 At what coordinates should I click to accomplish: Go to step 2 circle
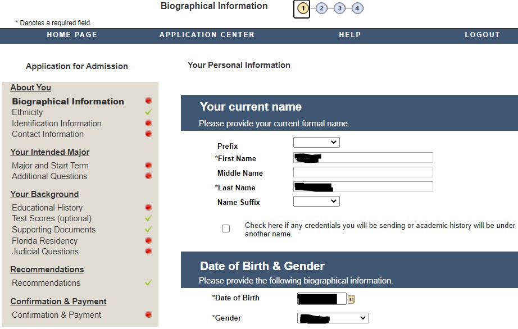click(321, 8)
